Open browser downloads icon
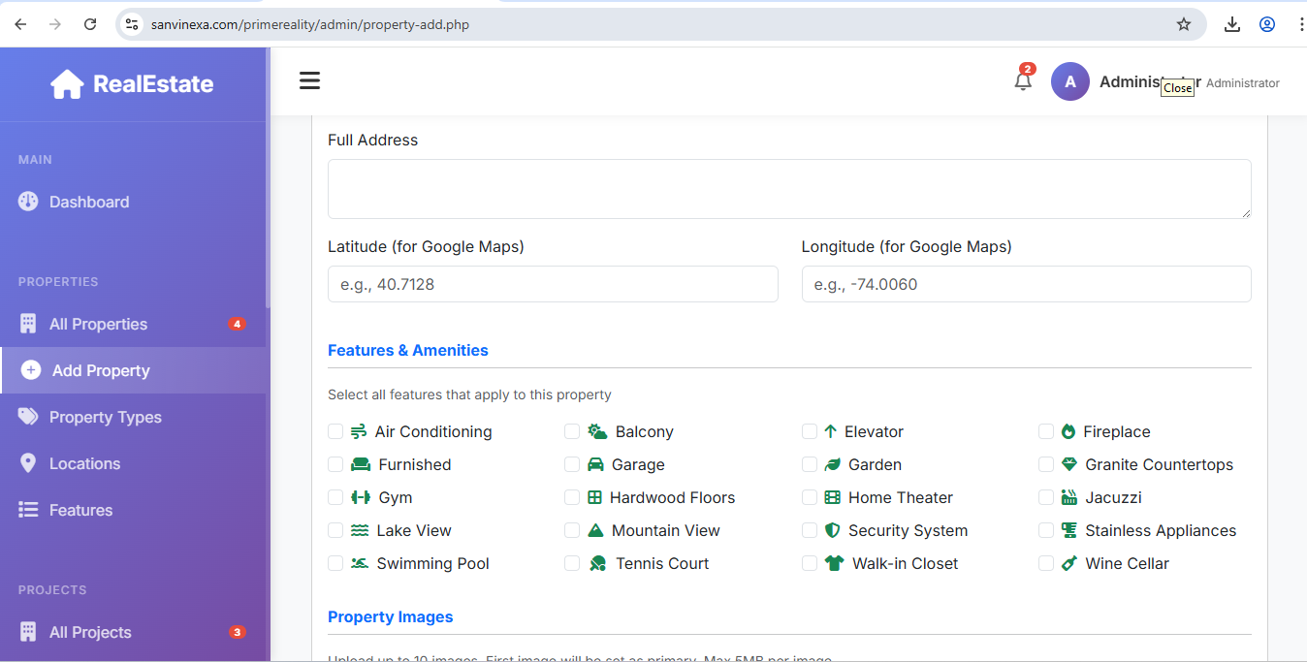 pyautogui.click(x=1232, y=24)
